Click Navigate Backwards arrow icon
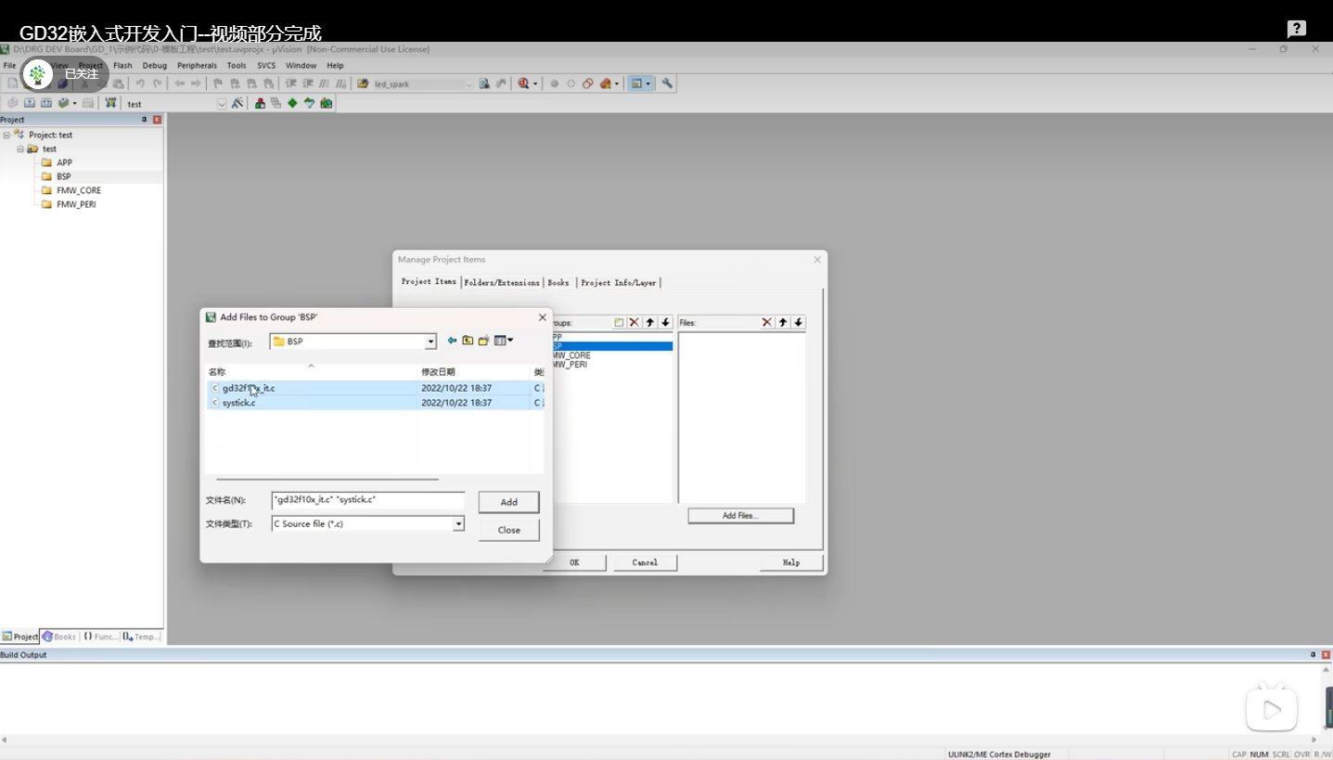1333x760 pixels. 179,84
